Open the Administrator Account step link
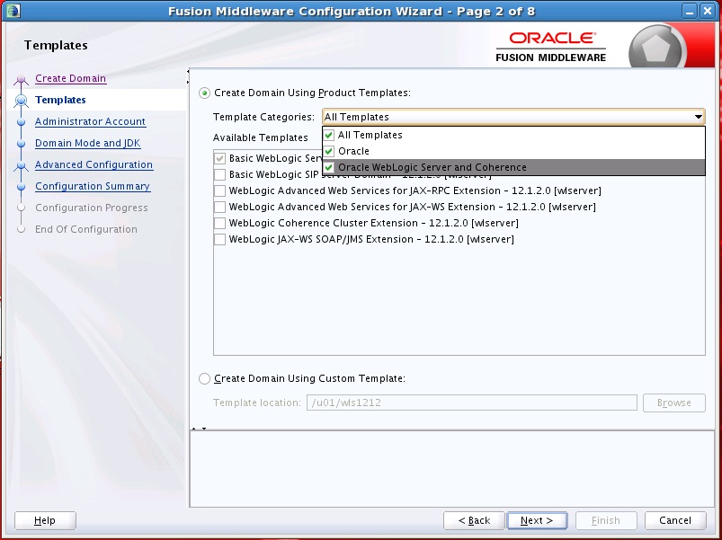The width and height of the screenshot is (722, 540). point(90,122)
